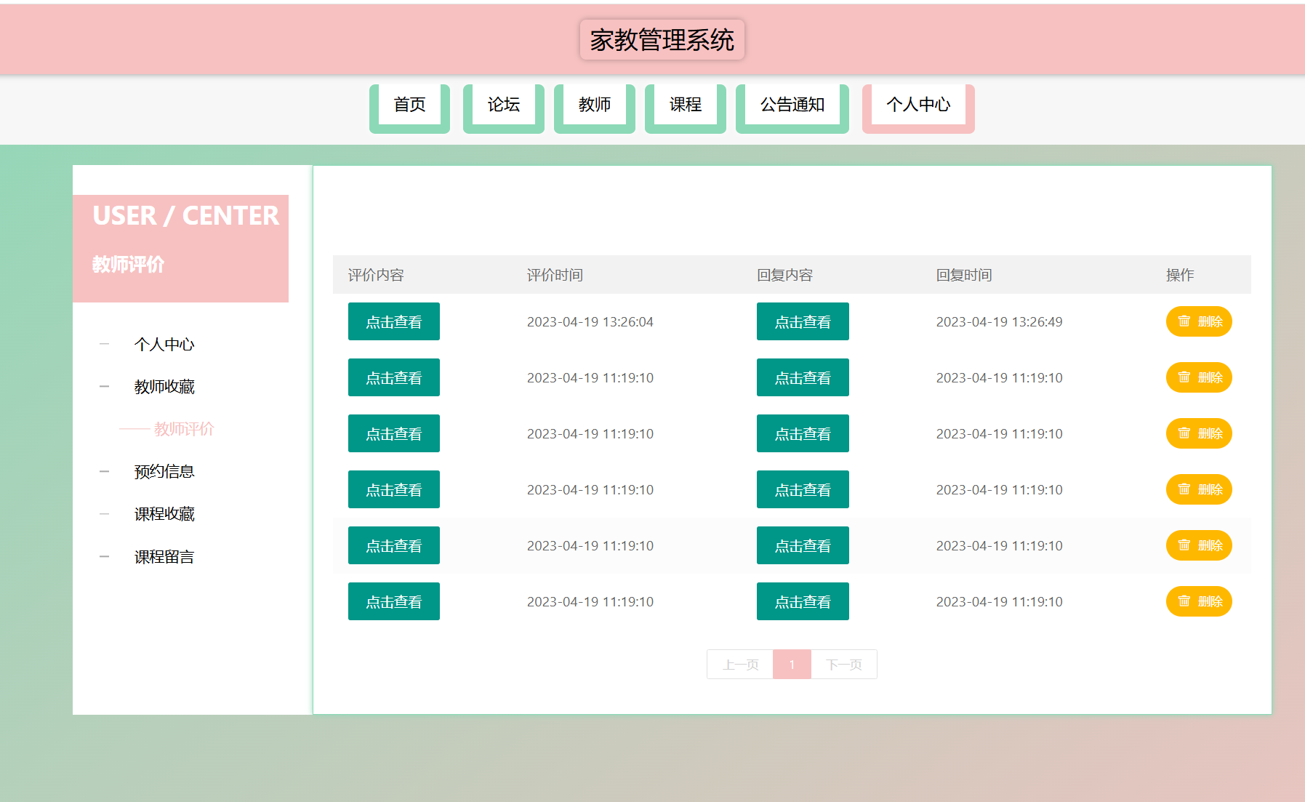The width and height of the screenshot is (1305, 802).
Task: Open 教师收藏 in the sidebar
Action: pyautogui.click(x=164, y=387)
